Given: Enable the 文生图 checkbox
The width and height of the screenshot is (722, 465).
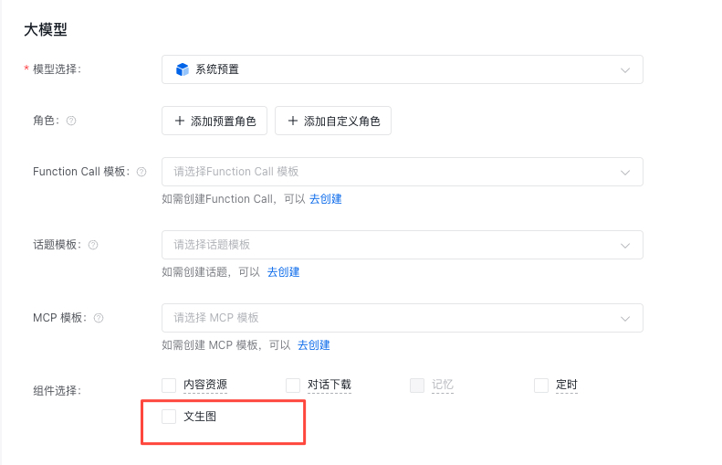Looking at the screenshot, I should 169,417.
